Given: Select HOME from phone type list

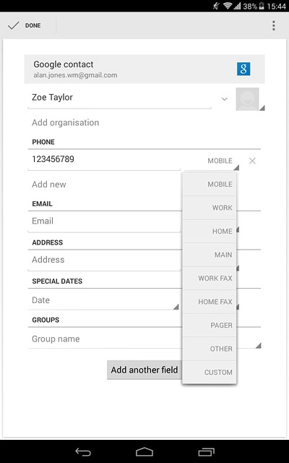Looking at the screenshot, I should point(210,231).
